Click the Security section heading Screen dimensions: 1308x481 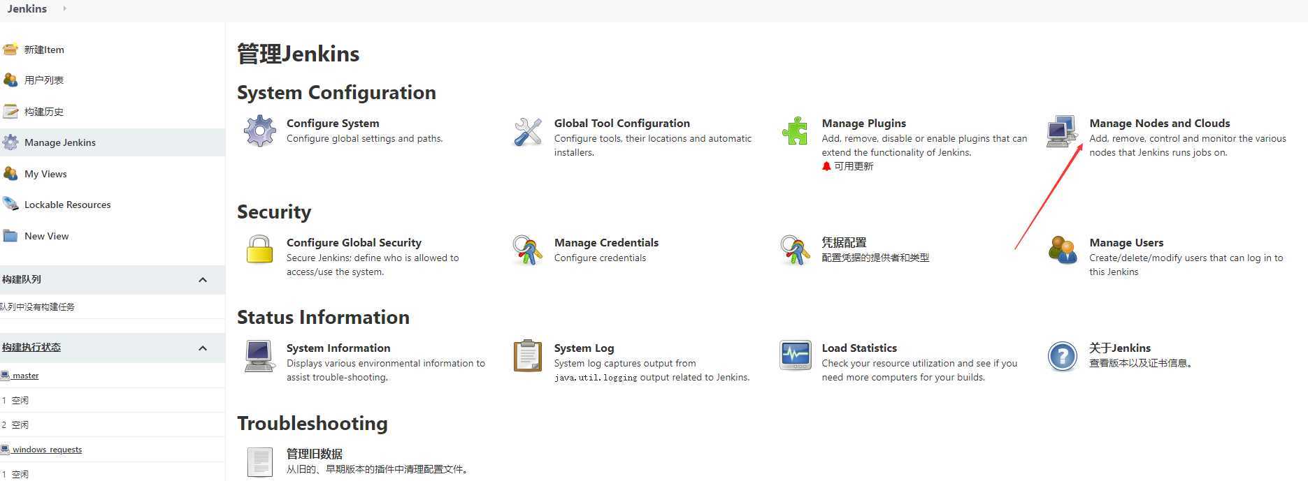click(x=274, y=212)
